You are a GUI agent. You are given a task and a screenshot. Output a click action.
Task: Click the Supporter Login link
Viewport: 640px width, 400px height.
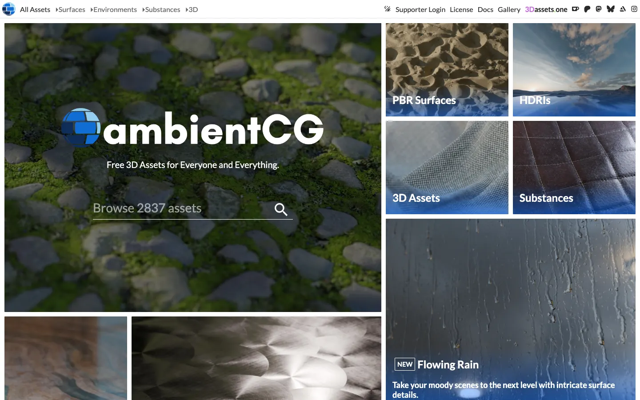pos(420,9)
